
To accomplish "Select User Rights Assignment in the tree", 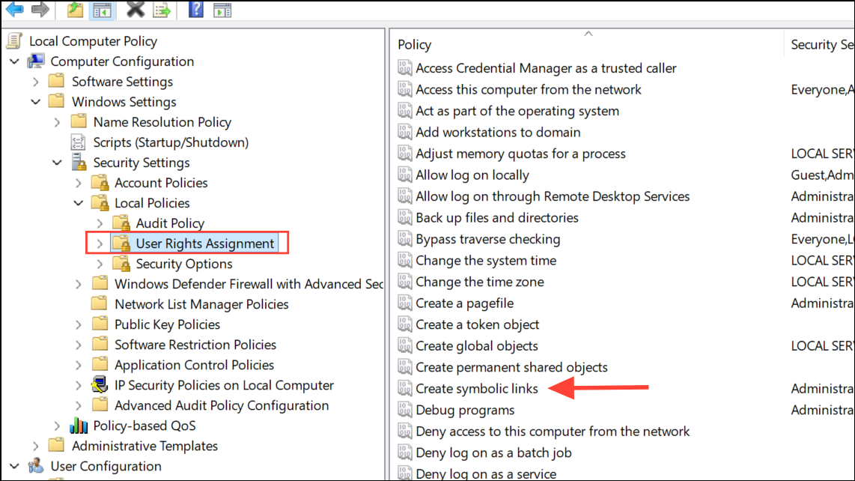I will 205,243.
